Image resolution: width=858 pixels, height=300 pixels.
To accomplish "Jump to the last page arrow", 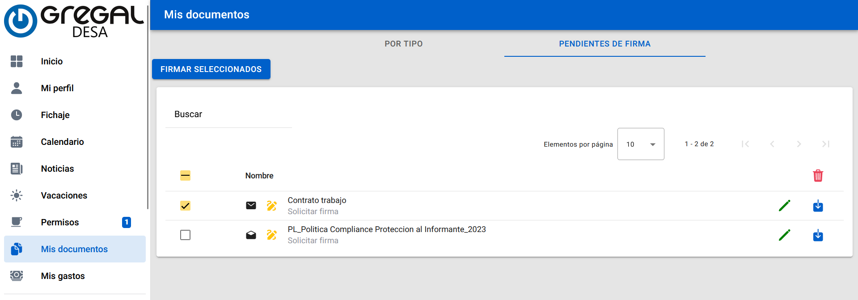I will [825, 144].
